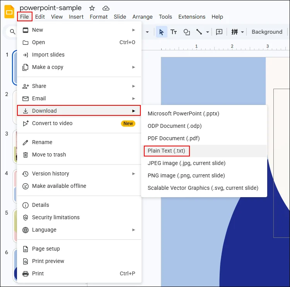Expand the Share submenu

tap(79, 86)
